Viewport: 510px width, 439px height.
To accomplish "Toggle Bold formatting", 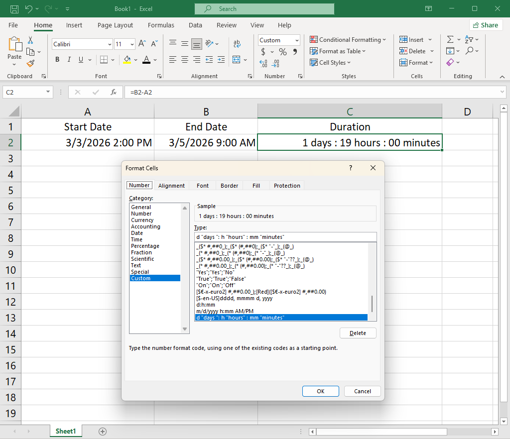I will pos(57,59).
